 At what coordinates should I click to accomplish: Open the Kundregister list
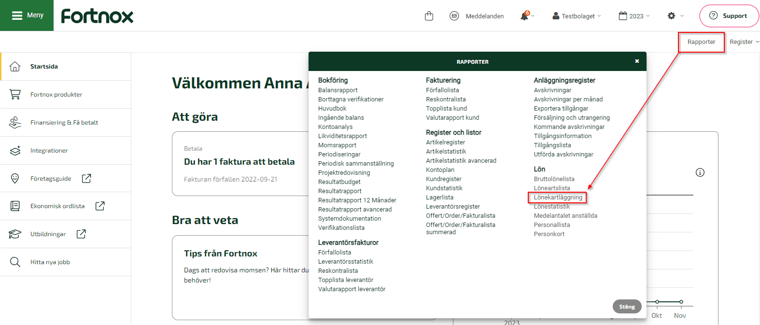click(444, 179)
